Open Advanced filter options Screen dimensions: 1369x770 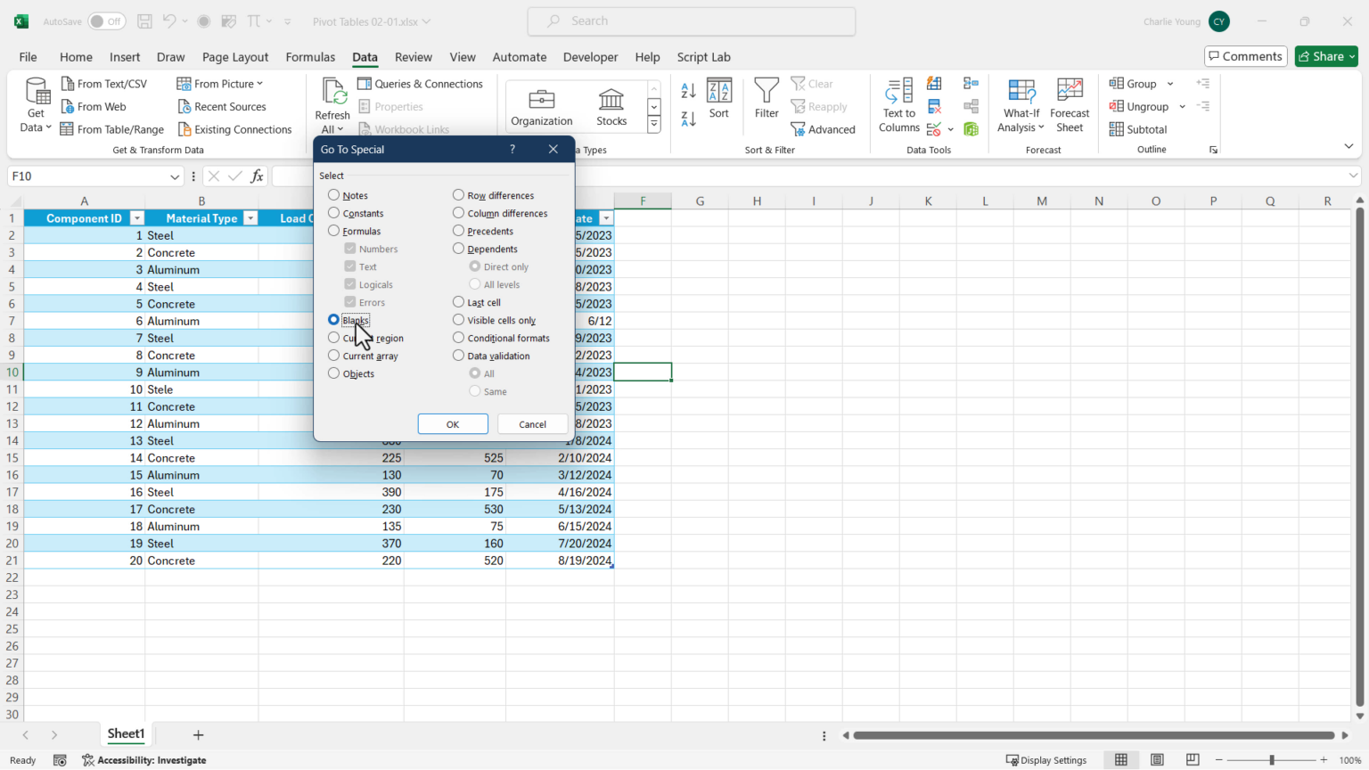tap(823, 129)
